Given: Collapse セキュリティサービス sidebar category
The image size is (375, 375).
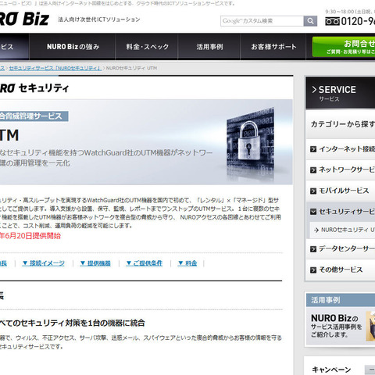Looking at the screenshot, I should click(x=341, y=212).
